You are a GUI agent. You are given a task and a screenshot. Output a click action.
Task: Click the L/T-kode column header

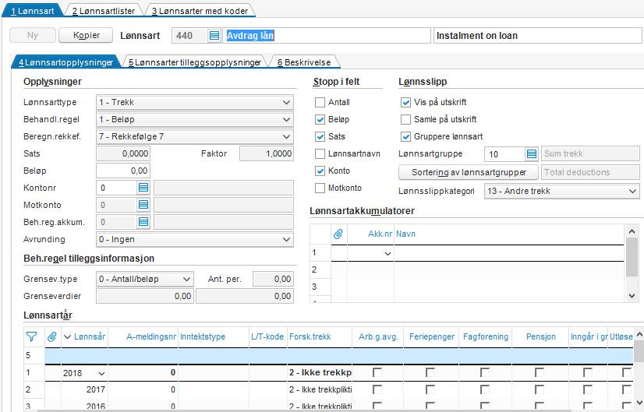point(267,337)
